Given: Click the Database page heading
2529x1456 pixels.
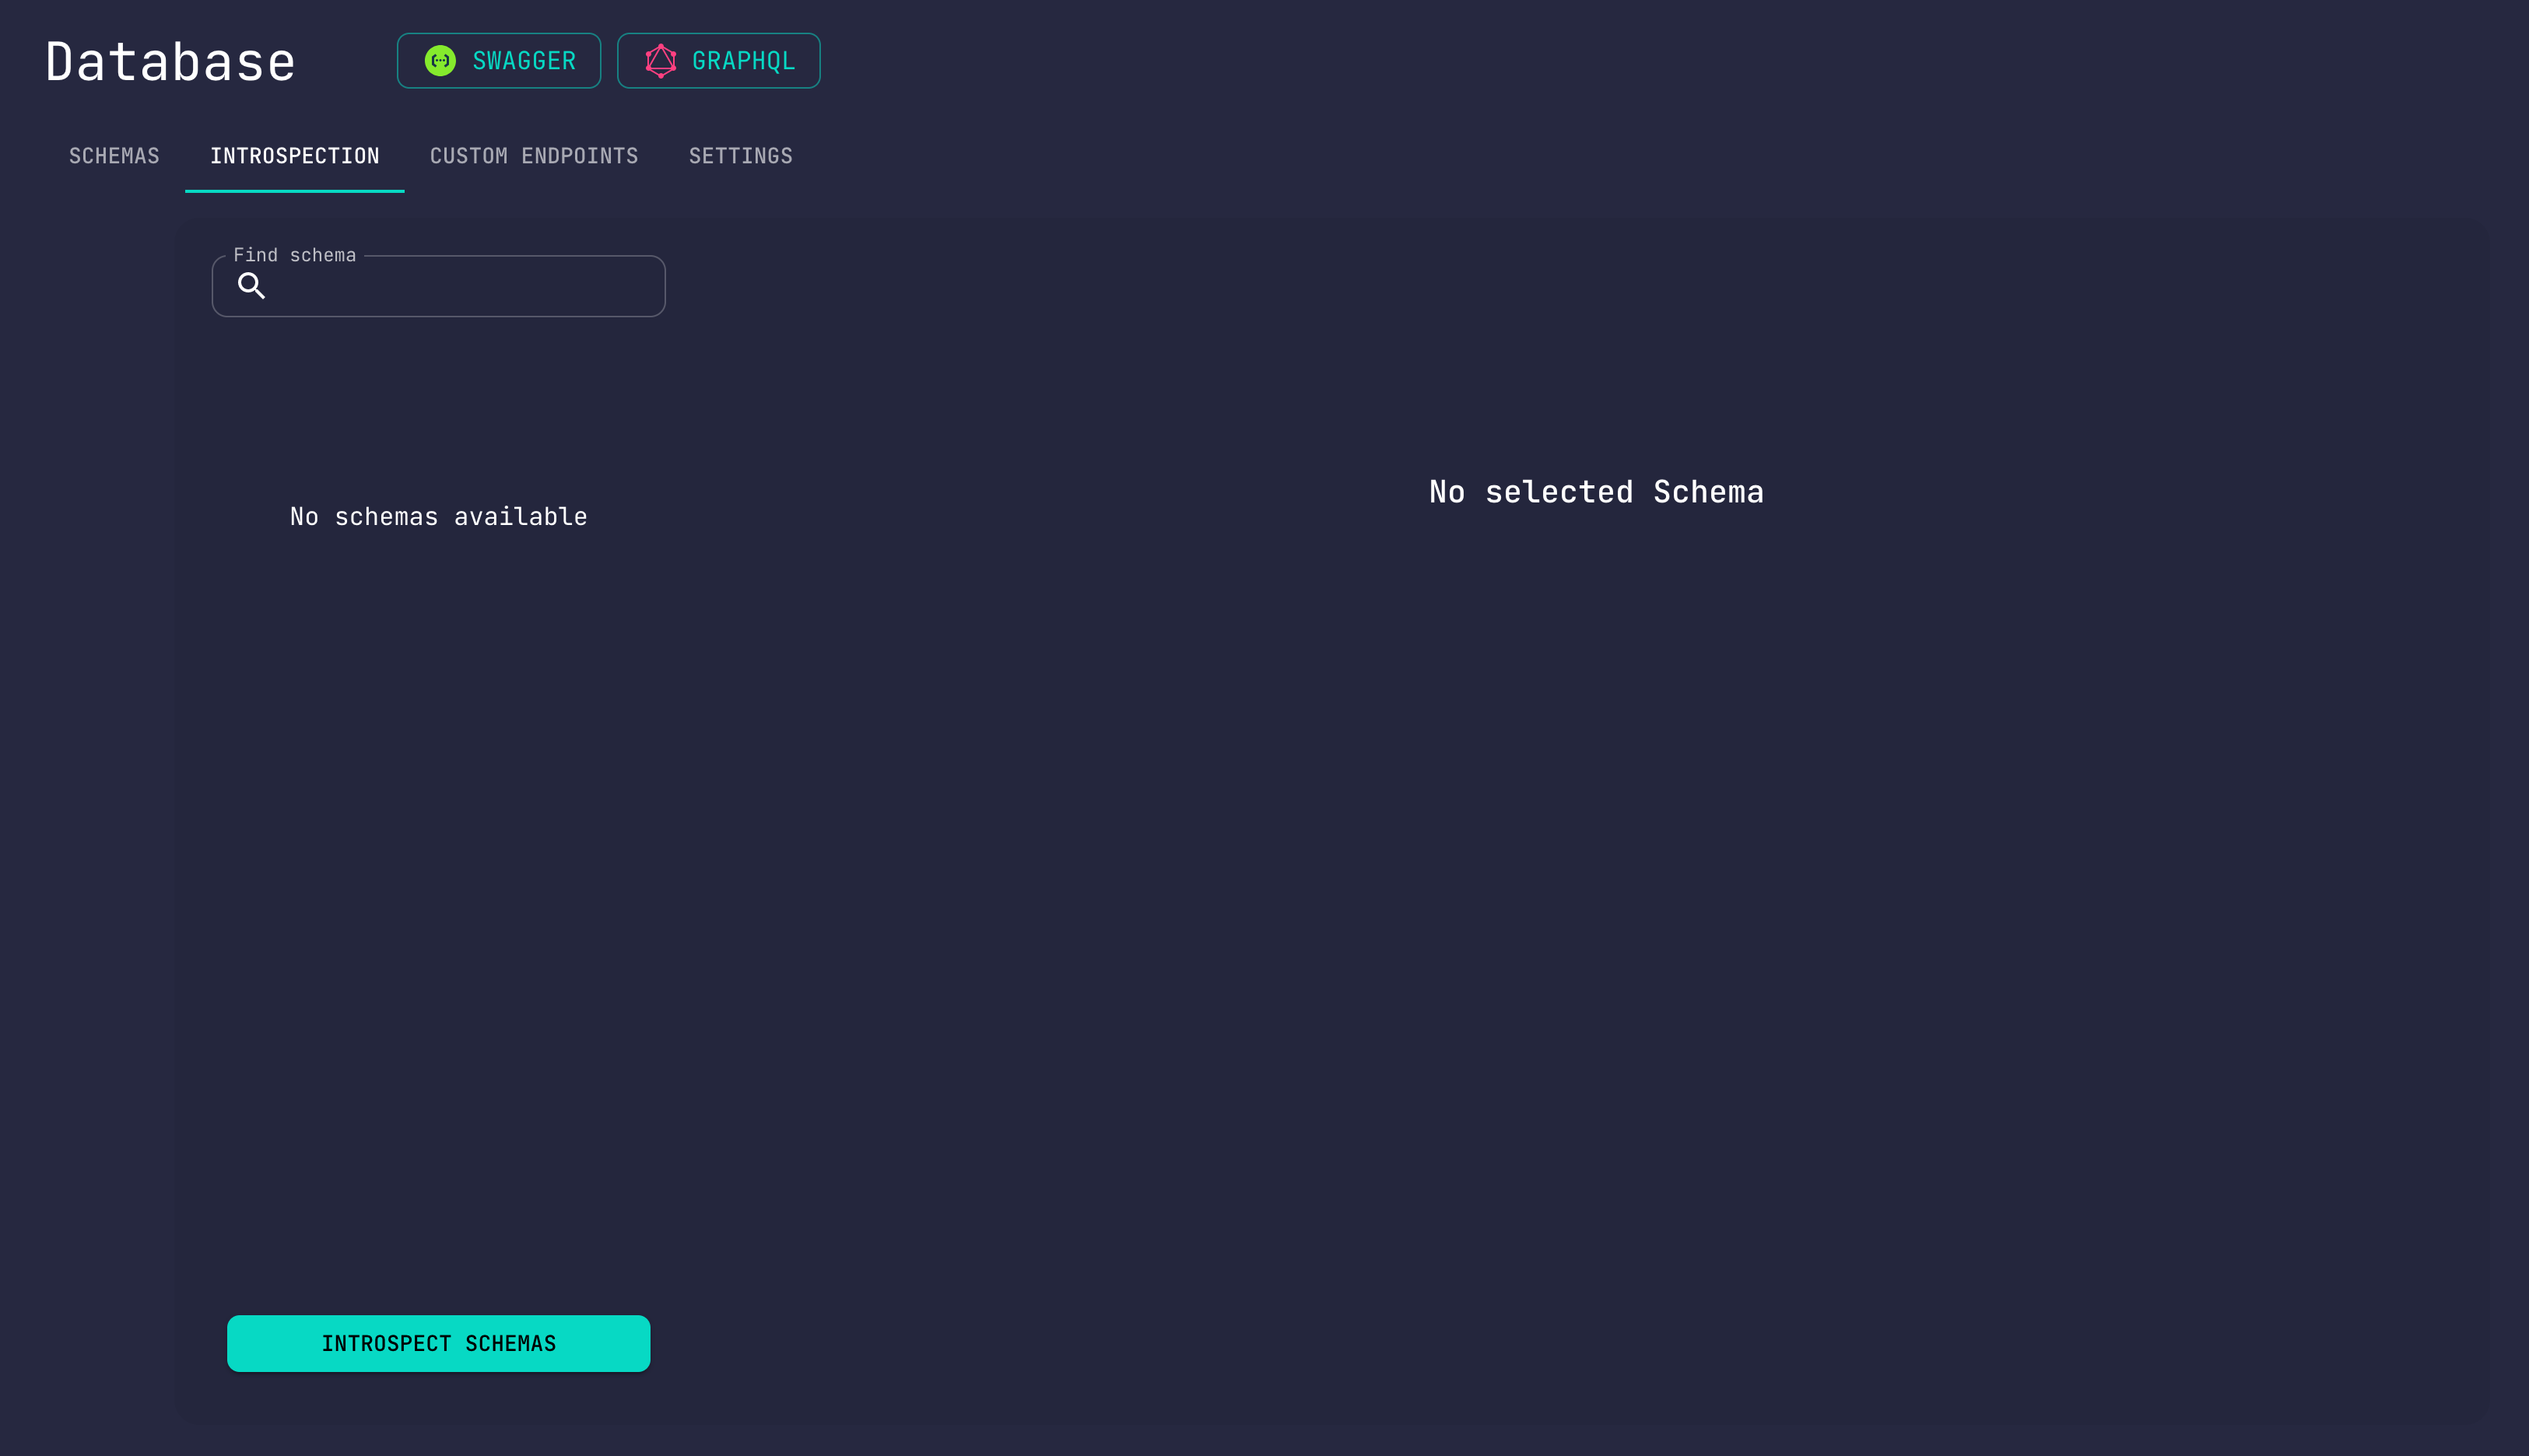Looking at the screenshot, I should 171,62.
